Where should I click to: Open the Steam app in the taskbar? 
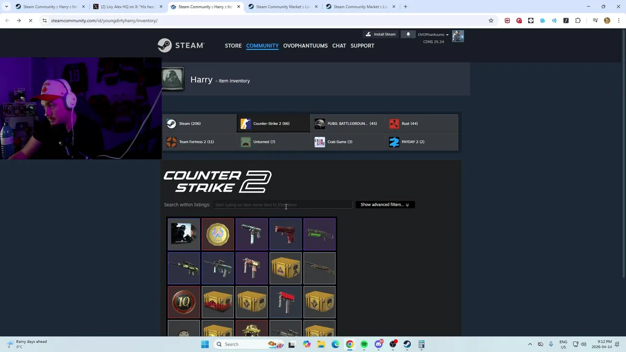click(407, 344)
